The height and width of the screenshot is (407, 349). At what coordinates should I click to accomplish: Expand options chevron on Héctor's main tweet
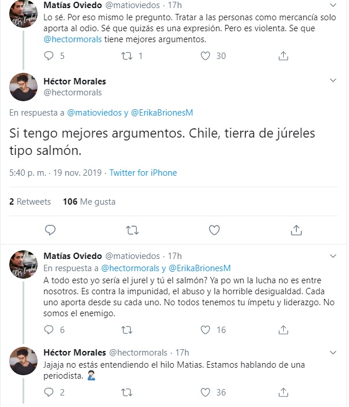[x=332, y=80]
